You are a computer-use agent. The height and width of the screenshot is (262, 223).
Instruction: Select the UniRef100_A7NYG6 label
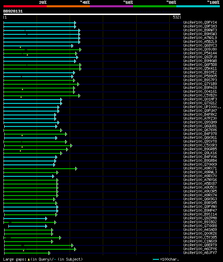click(200, 180)
